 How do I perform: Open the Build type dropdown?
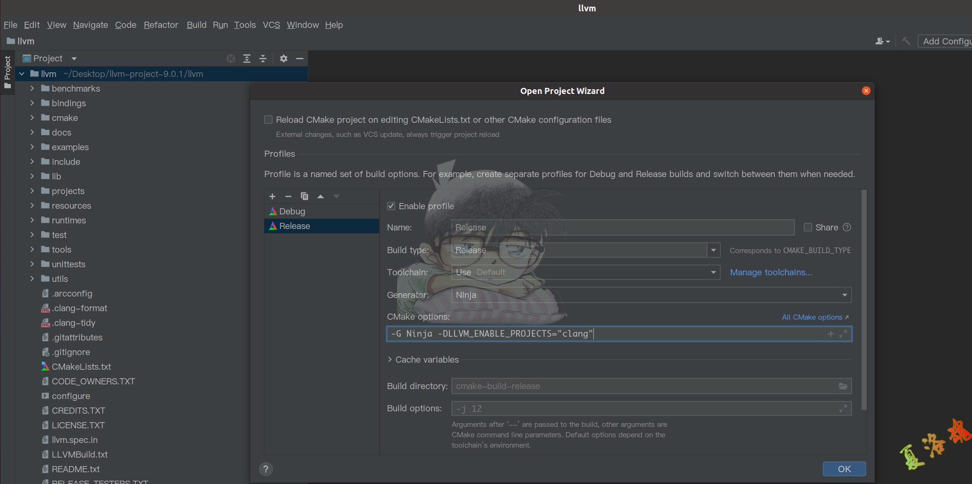coord(713,250)
